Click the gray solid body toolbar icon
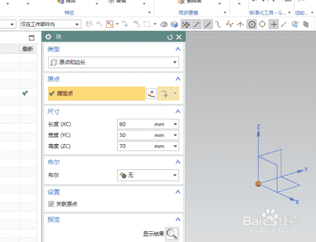This screenshot has width=316, height=242. coord(164,25)
